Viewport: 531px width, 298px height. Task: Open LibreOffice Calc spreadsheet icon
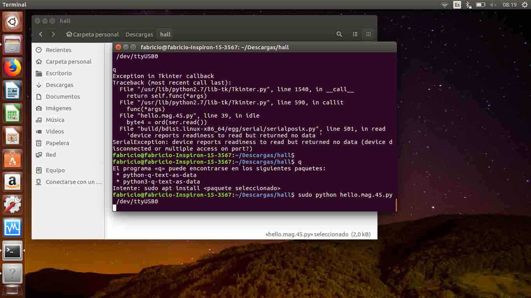pyautogui.click(x=12, y=114)
